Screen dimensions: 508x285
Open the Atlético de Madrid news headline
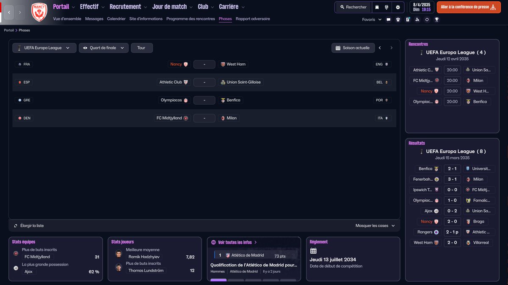pyautogui.click(x=254, y=265)
